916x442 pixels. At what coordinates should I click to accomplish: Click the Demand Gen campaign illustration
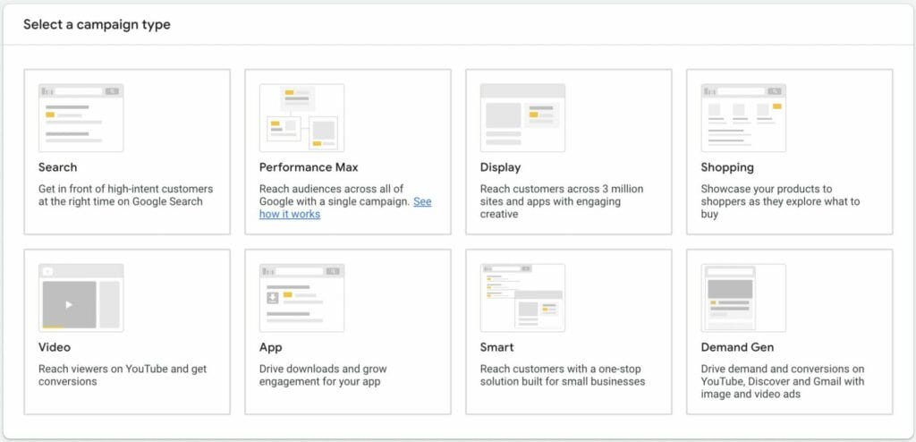click(x=743, y=298)
